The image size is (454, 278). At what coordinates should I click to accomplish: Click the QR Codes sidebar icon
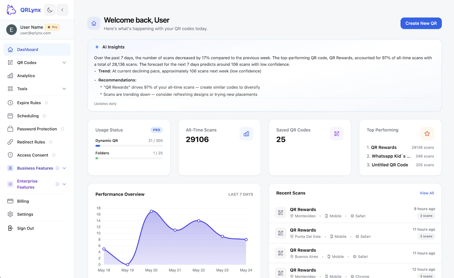coord(10,63)
